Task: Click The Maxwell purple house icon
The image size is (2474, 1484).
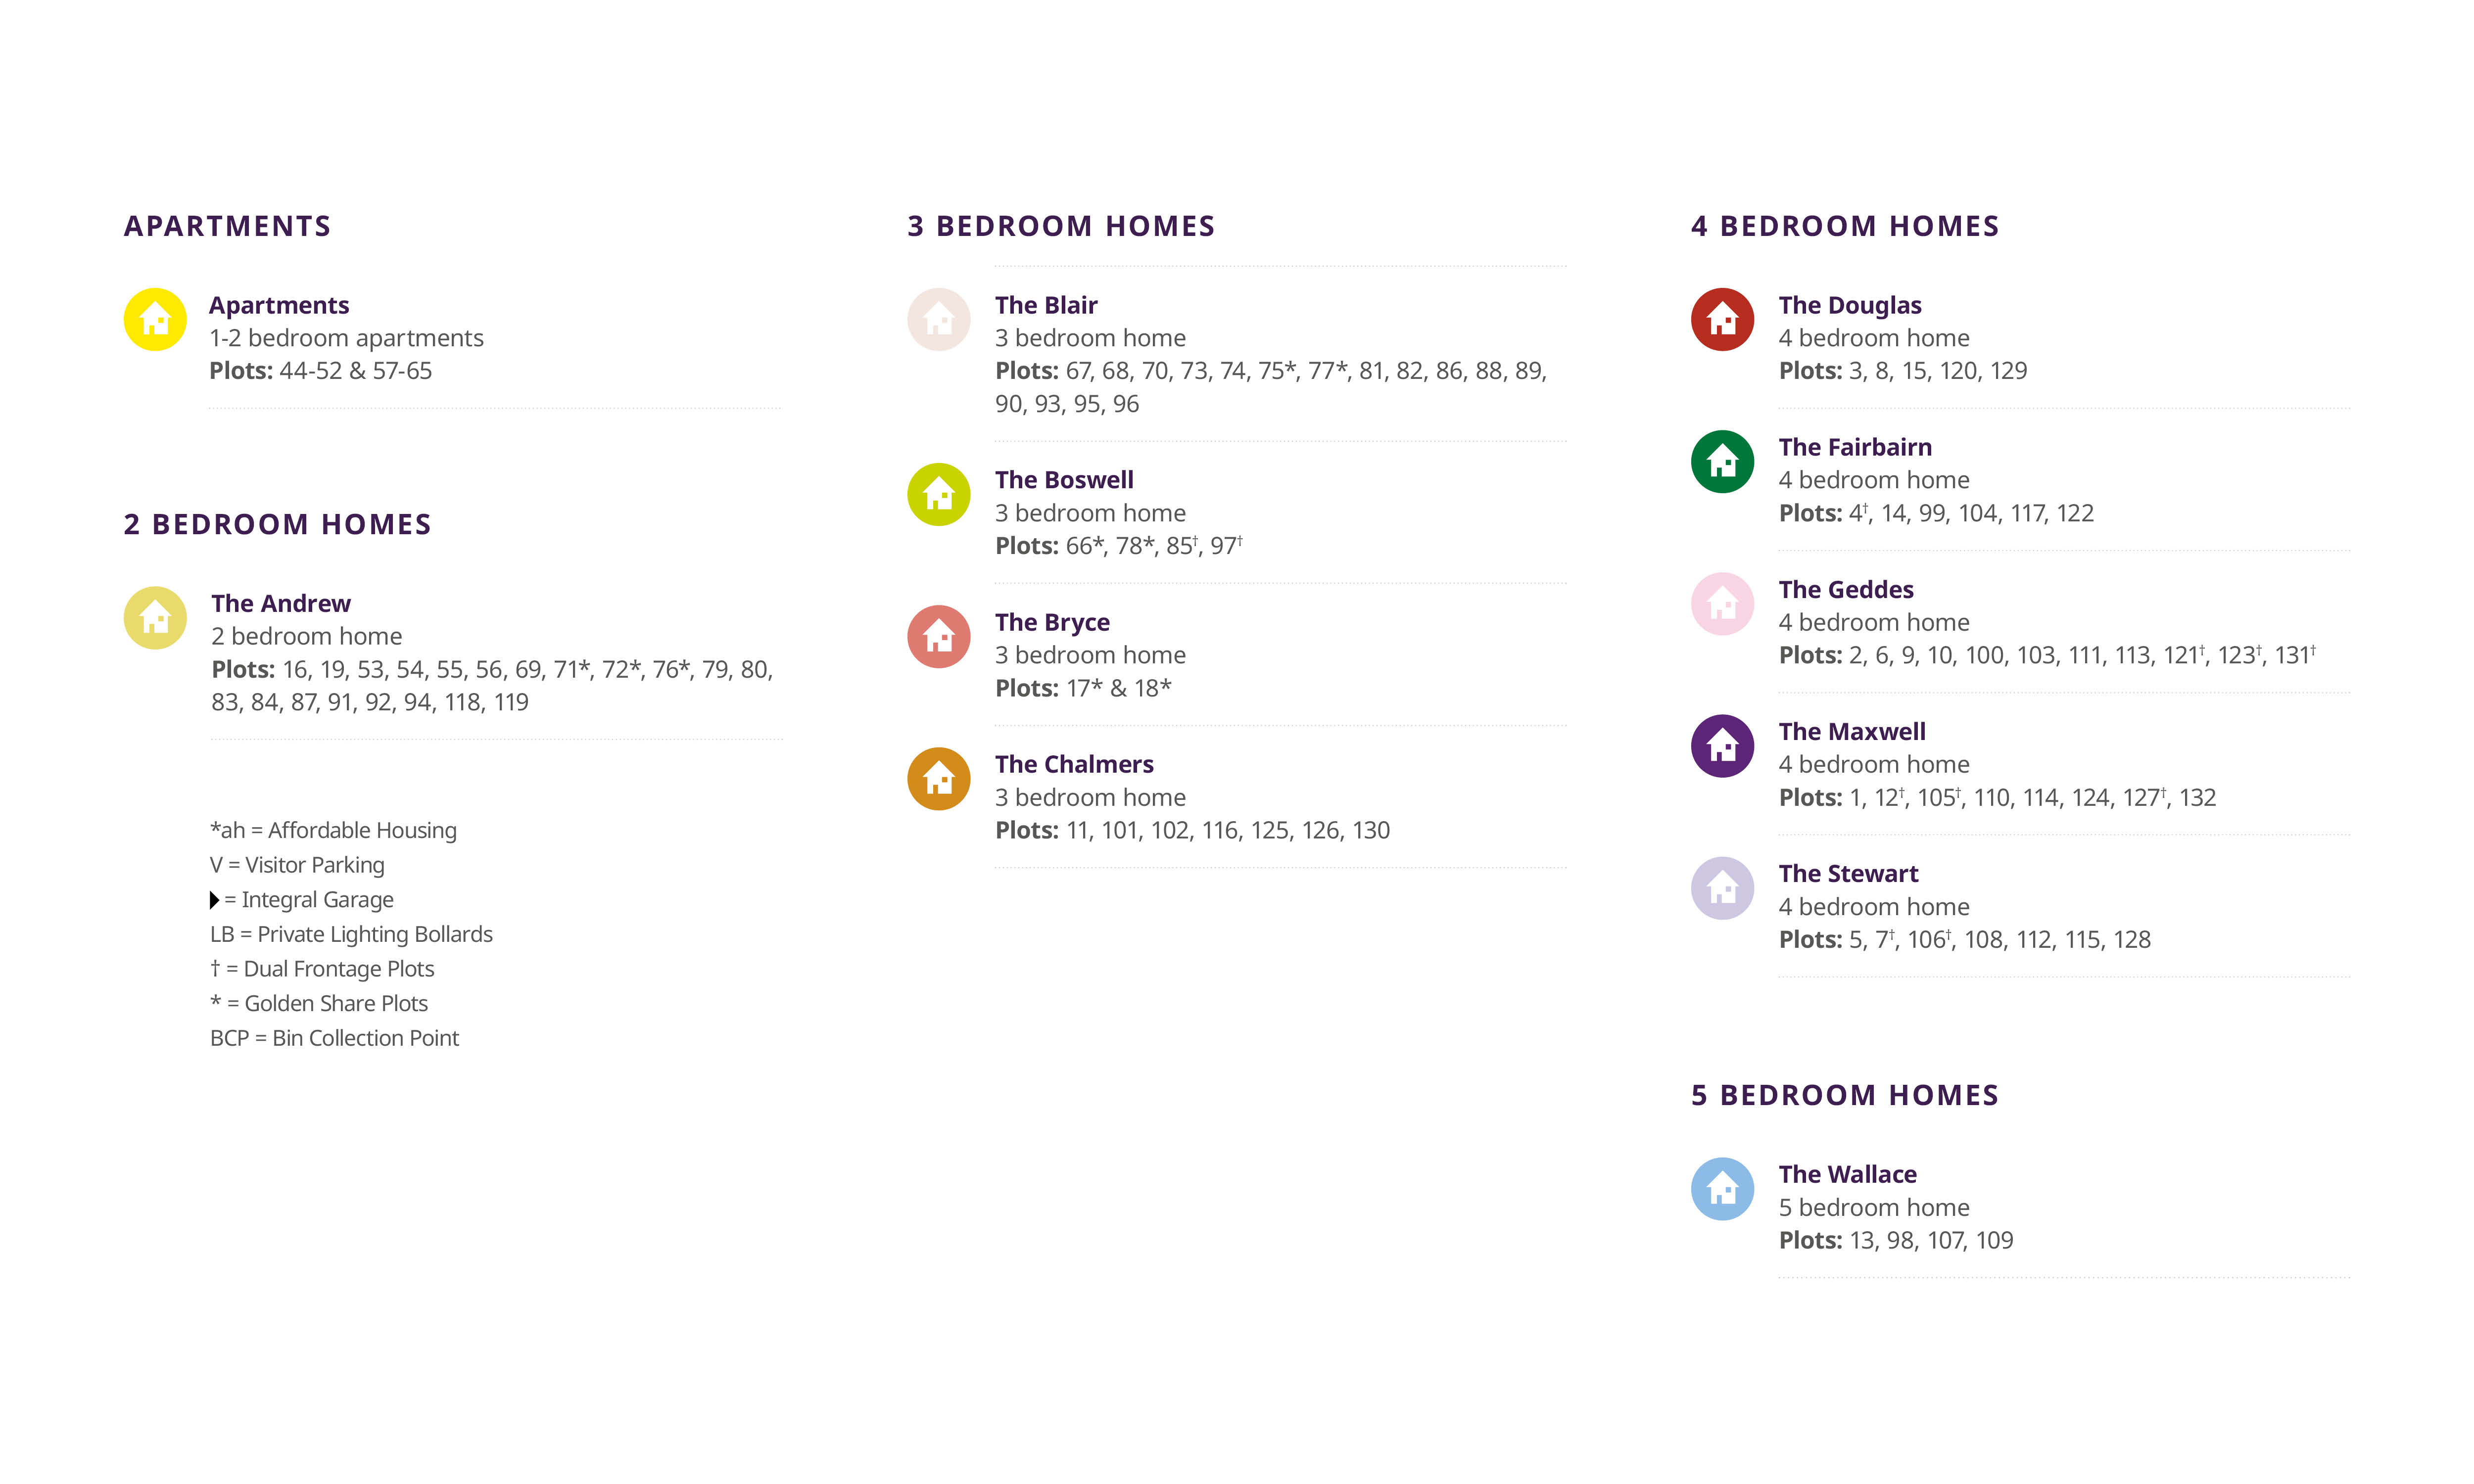Action: [1722, 745]
